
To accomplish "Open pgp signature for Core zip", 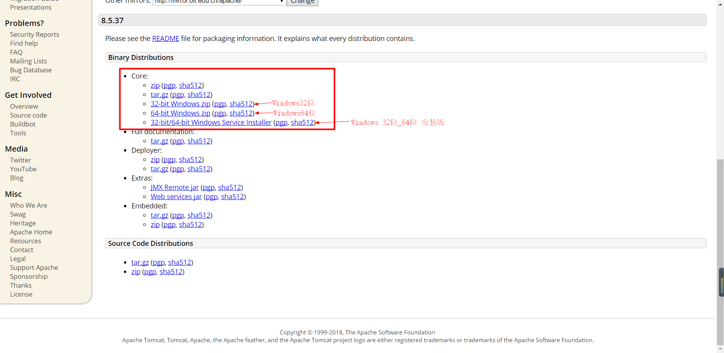I will pyautogui.click(x=169, y=85).
